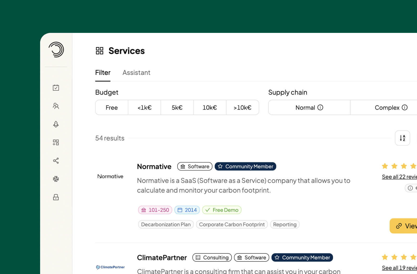Show info for Normal supply chain

coord(320,108)
